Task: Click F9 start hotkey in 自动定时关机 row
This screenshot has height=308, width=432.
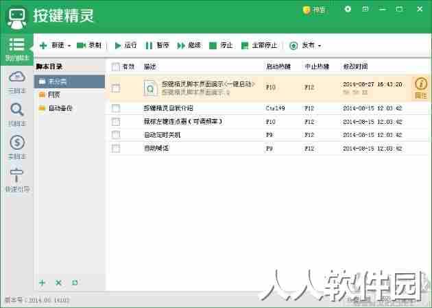Action: click(269, 135)
